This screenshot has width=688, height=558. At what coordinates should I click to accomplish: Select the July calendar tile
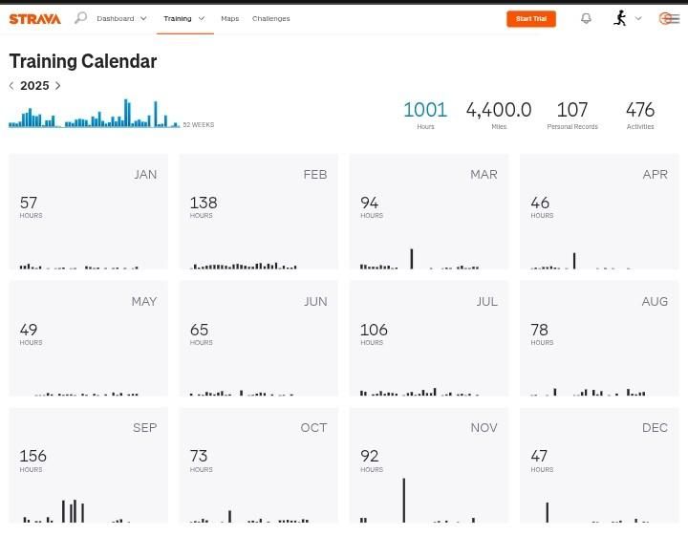(x=428, y=338)
